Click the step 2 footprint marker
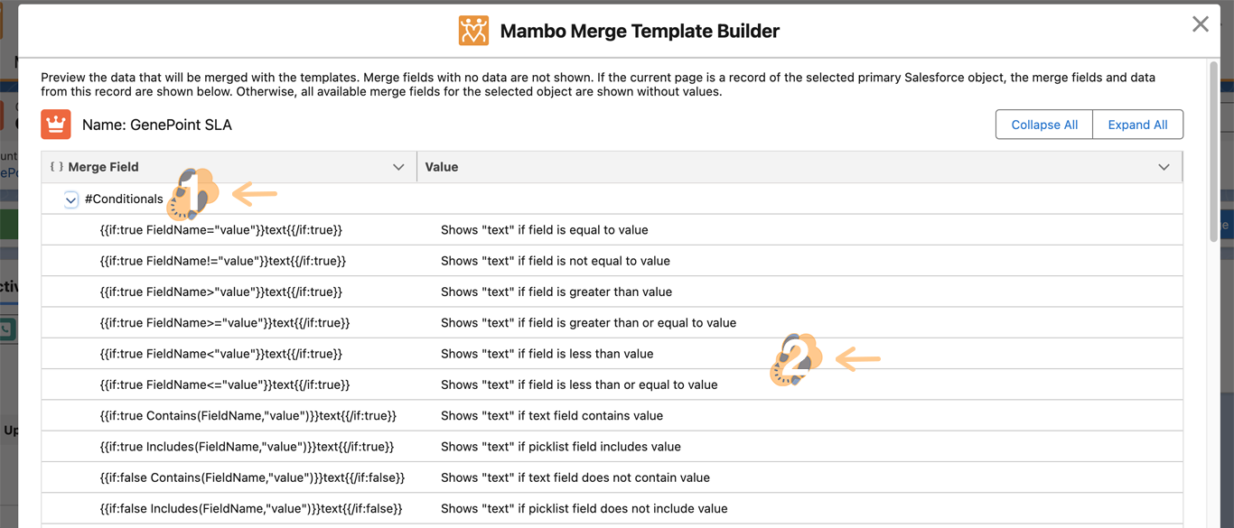Image resolution: width=1234 pixels, height=528 pixels. pos(796,360)
